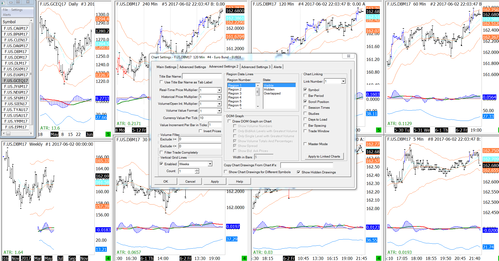Viewport: 499px width, 261px height.
Task: Open the Historical Price Multiplier dropdown
Action: point(219,97)
